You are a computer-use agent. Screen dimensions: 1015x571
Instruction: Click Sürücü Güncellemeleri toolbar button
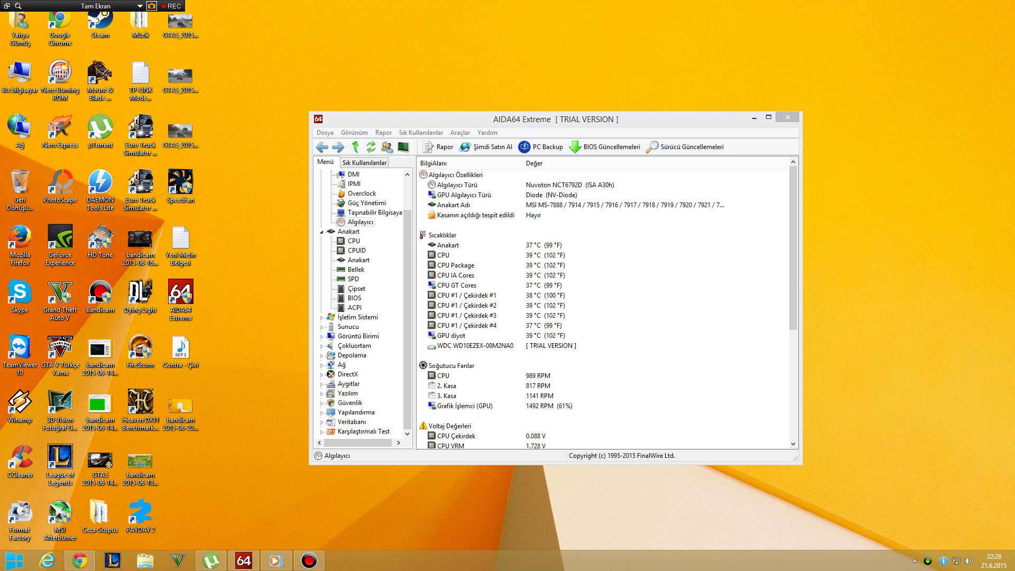(685, 147)
